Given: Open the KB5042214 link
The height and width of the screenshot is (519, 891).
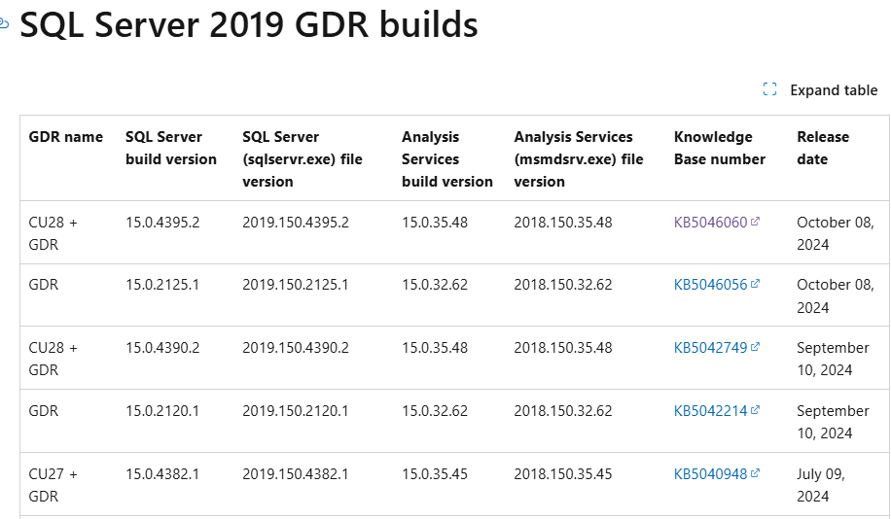Looking at the screenshot, I should click(x=710, y=410).
